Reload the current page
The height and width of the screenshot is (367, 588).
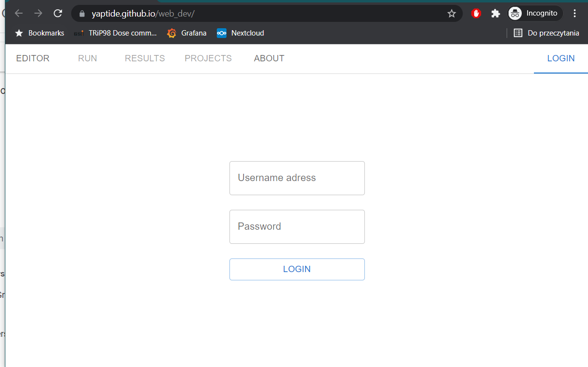click(x=57, y=13)
